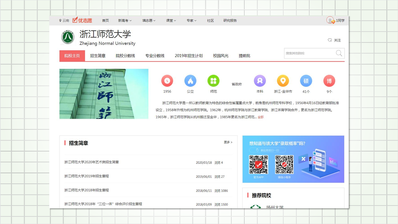Click 全部 to read full description
The height and width of the screenshot is (224, 398).
(x=261, y=117)
